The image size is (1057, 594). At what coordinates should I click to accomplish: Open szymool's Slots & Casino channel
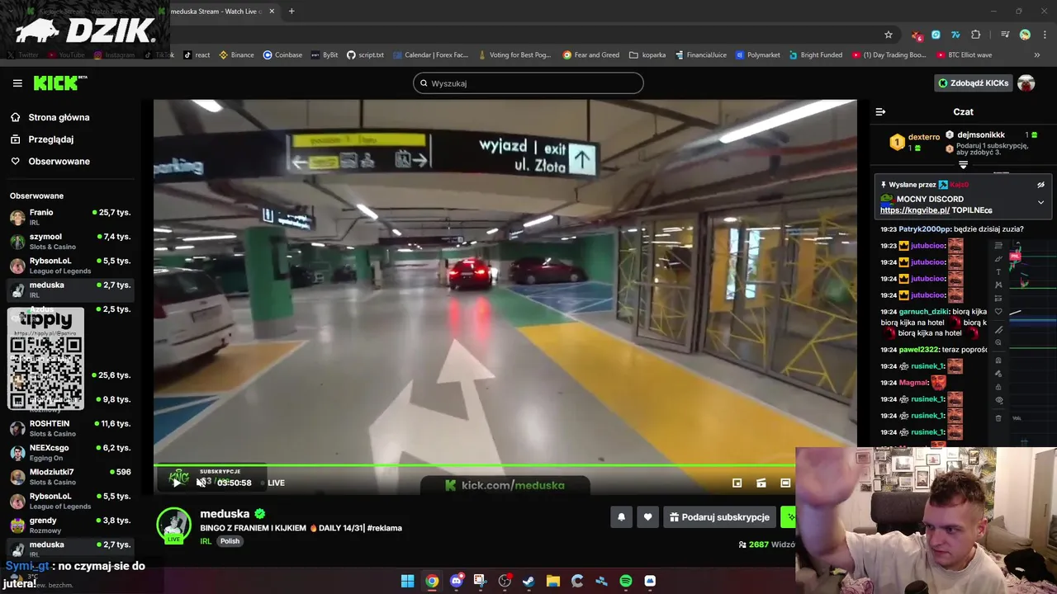point(70,241)
